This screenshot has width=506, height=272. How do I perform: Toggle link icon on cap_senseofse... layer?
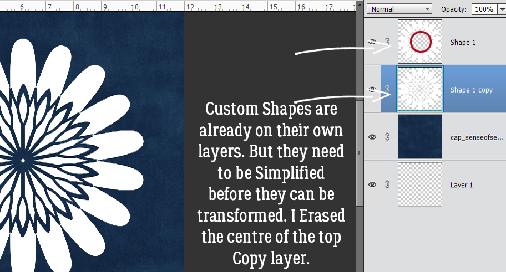coord(387,137)
